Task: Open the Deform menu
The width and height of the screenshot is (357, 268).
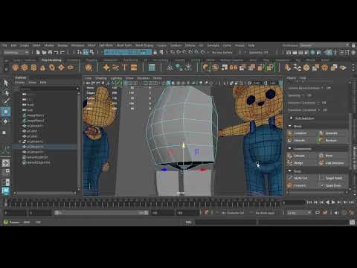Action: click(x=190, y=45)
